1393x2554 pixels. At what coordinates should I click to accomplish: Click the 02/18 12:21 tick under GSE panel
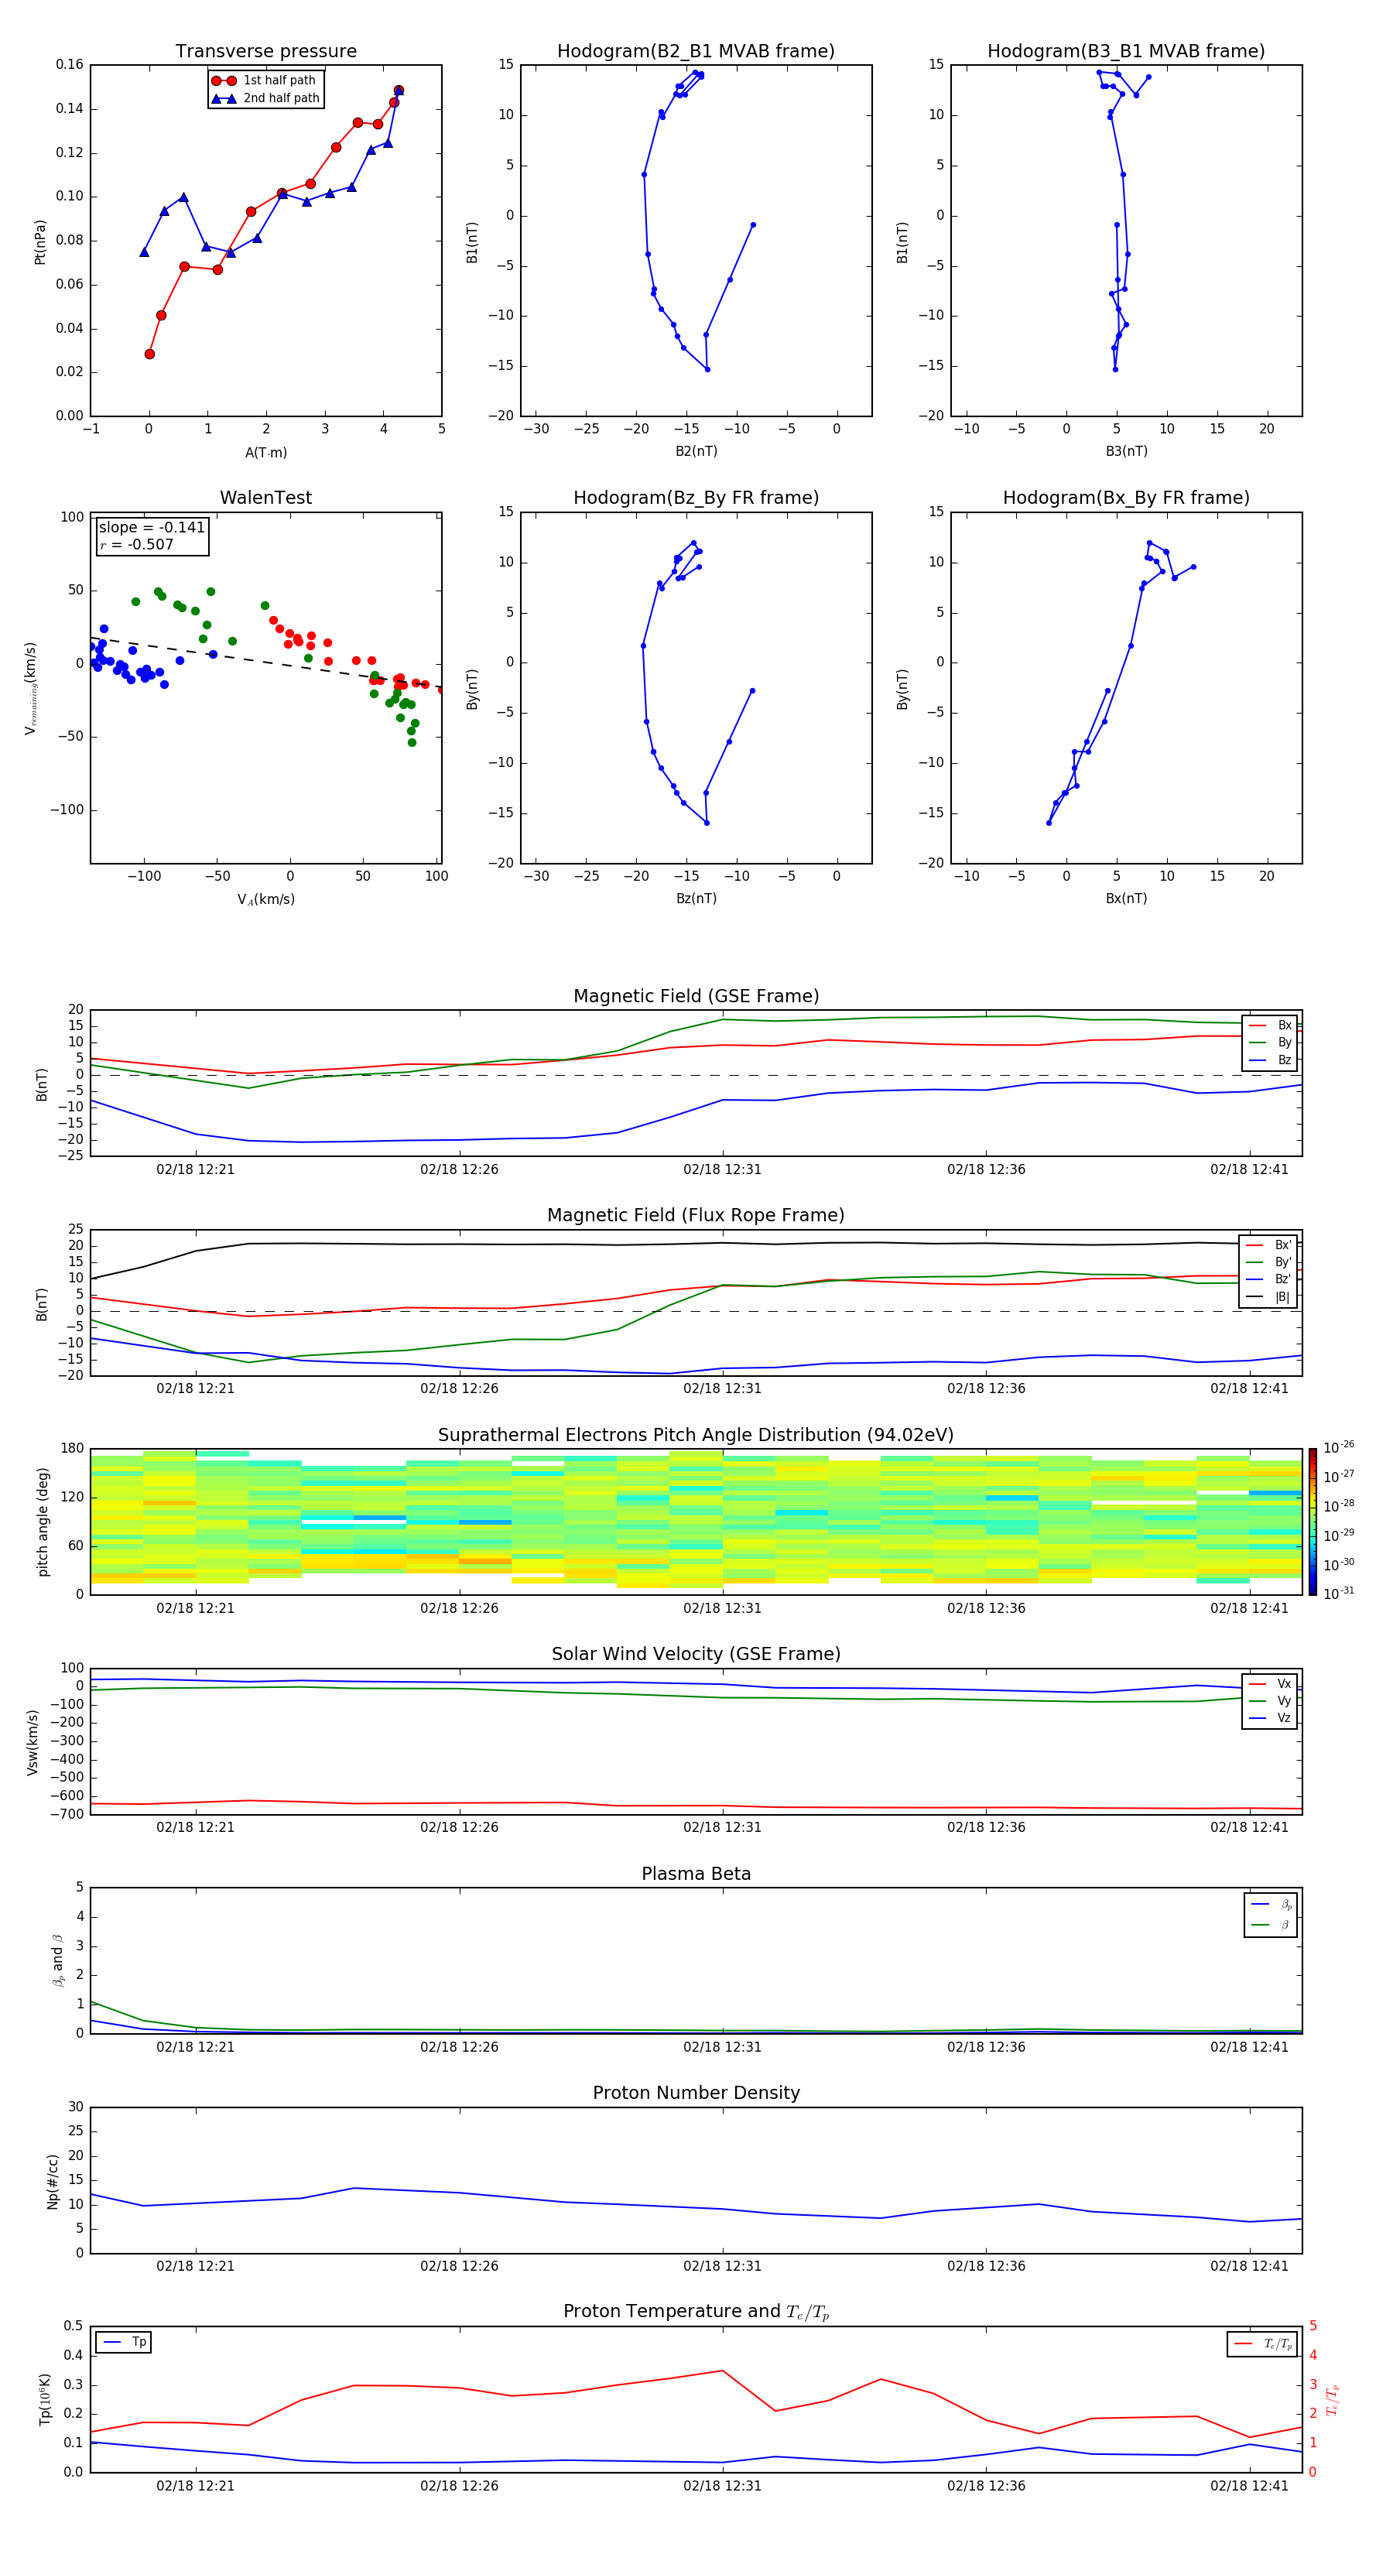pyautogui.click(x=195, y=1170)
